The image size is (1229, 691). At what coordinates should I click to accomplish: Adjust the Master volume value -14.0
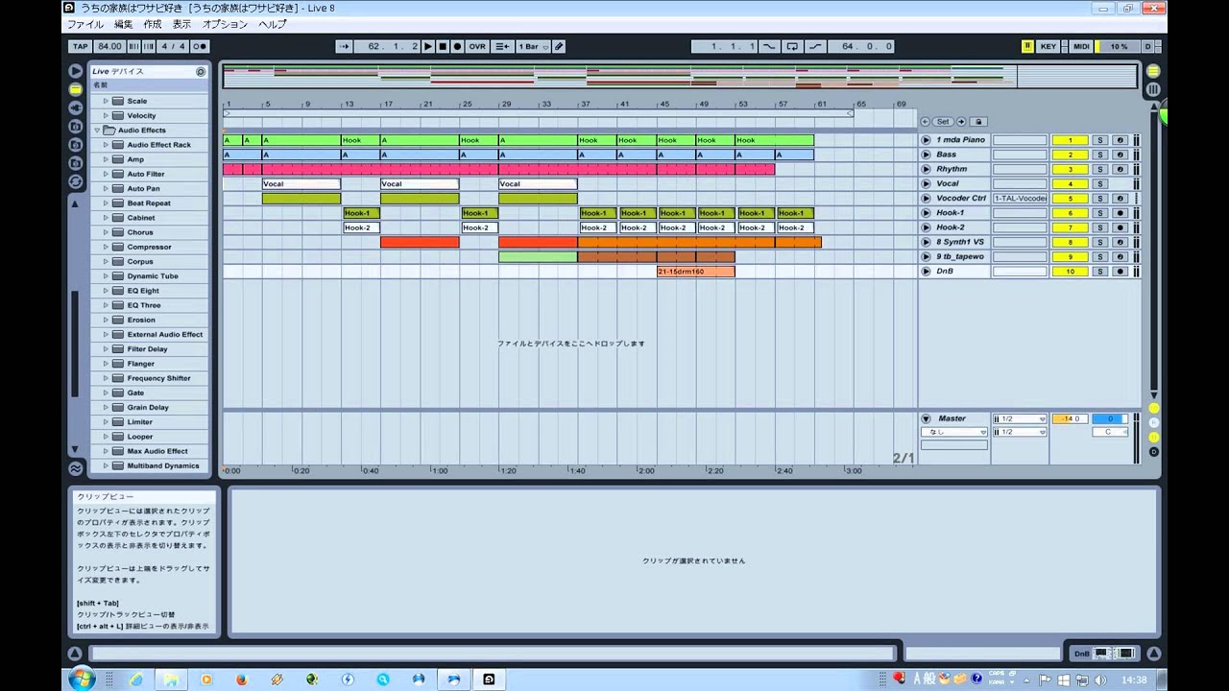1070,418
